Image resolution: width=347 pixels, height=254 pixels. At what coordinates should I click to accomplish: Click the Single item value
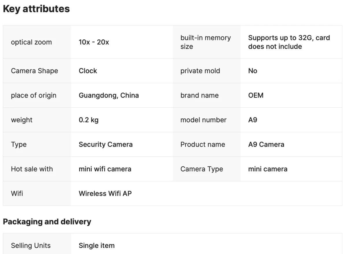click(x=97, y=246)
